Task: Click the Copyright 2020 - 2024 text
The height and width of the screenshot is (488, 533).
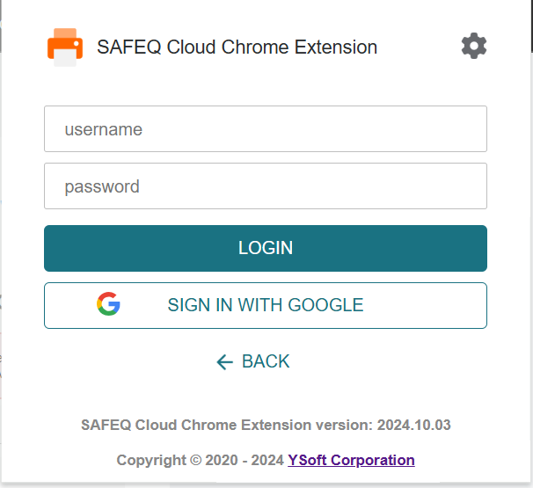Action: (201, 460)
